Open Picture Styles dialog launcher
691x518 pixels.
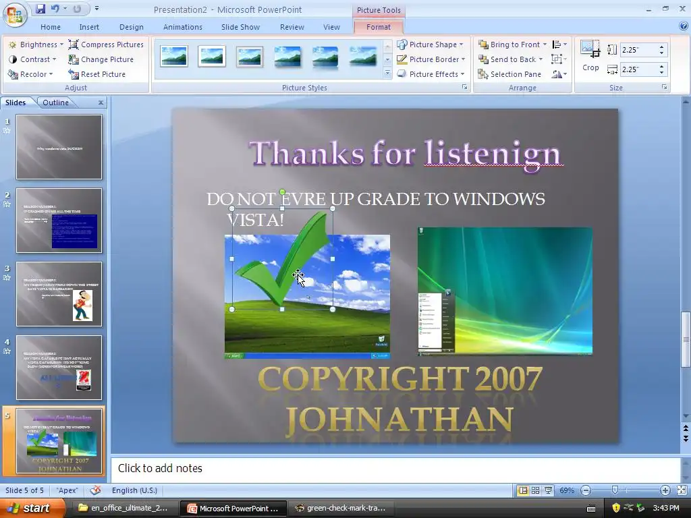[464, 87]
